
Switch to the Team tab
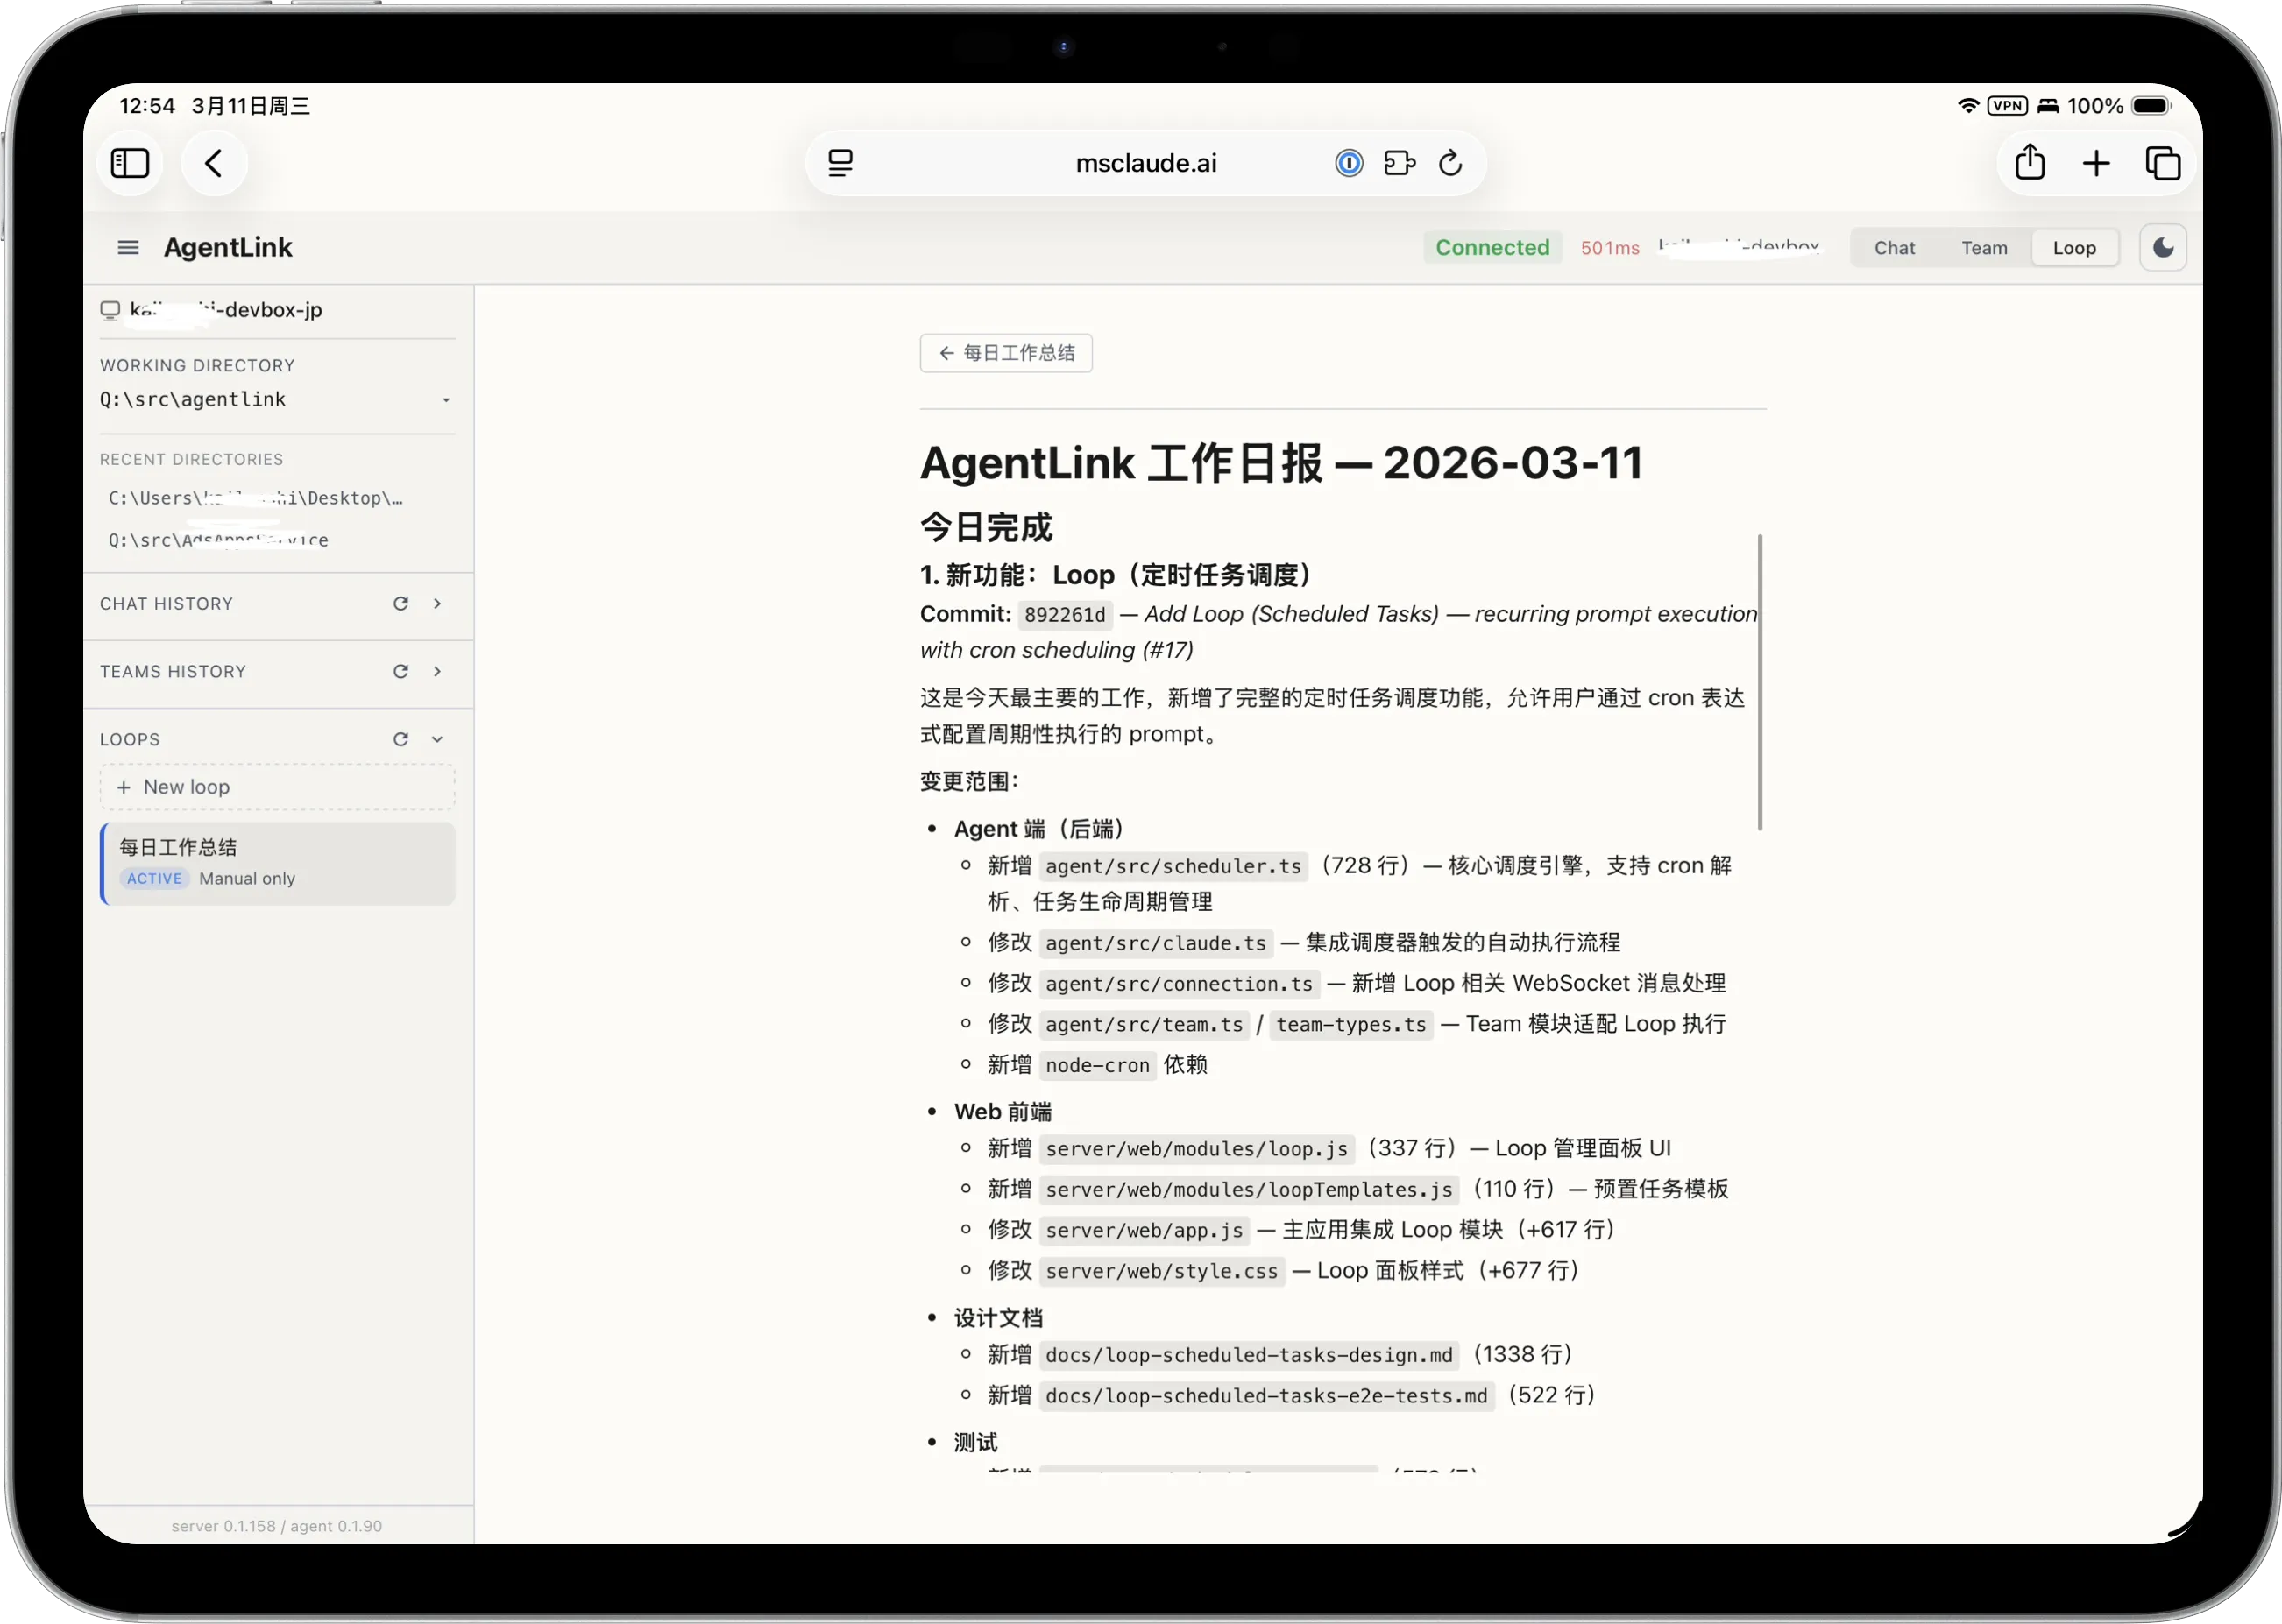[x=1984, y=247]
